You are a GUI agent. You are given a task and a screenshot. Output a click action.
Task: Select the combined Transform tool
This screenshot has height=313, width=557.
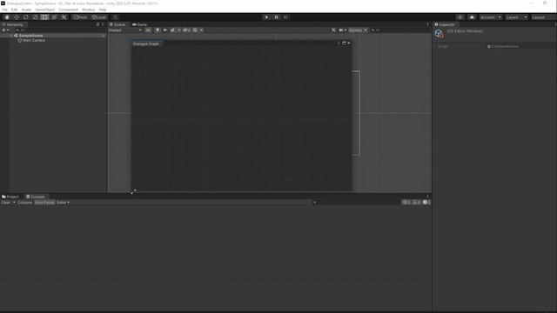[x=54, y=17]
